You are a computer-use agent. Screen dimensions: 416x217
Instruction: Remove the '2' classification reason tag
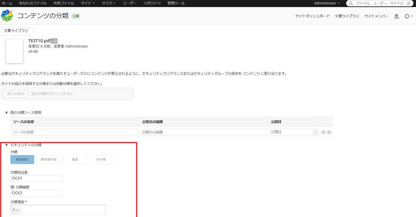17,210
